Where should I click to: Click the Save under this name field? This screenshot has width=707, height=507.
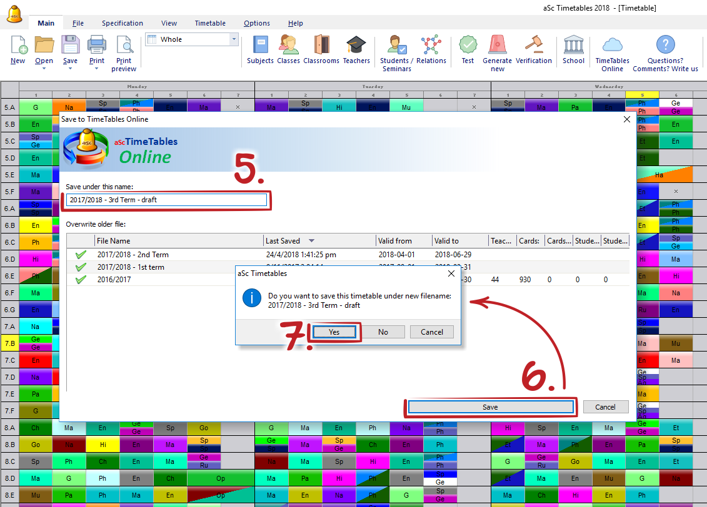(167, 200)
